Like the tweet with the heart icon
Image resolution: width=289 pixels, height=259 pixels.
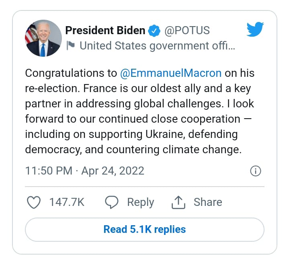tap(33, 202)
